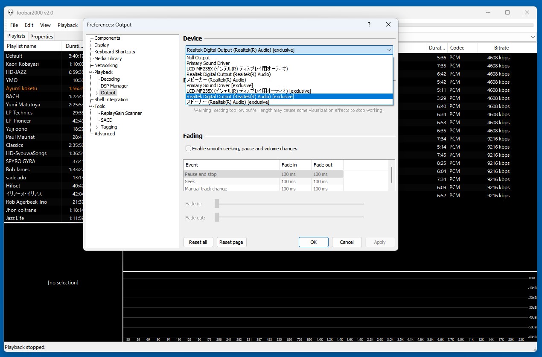Click the Reset page button
Image resolution: width=542 pixels, height=357 pixels.
pyautogui.click(x=231, y=242)
